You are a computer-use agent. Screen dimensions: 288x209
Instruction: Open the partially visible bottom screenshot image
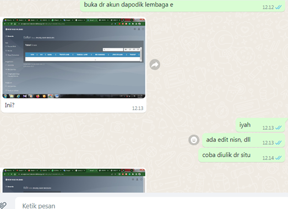[74, 180]
